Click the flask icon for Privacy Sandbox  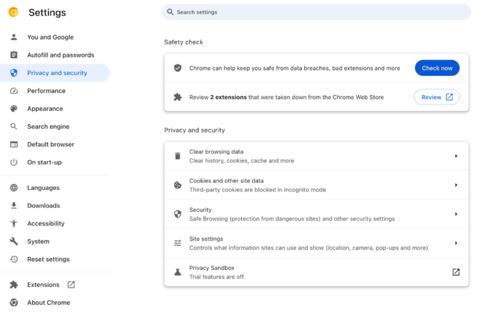(178, 272)
